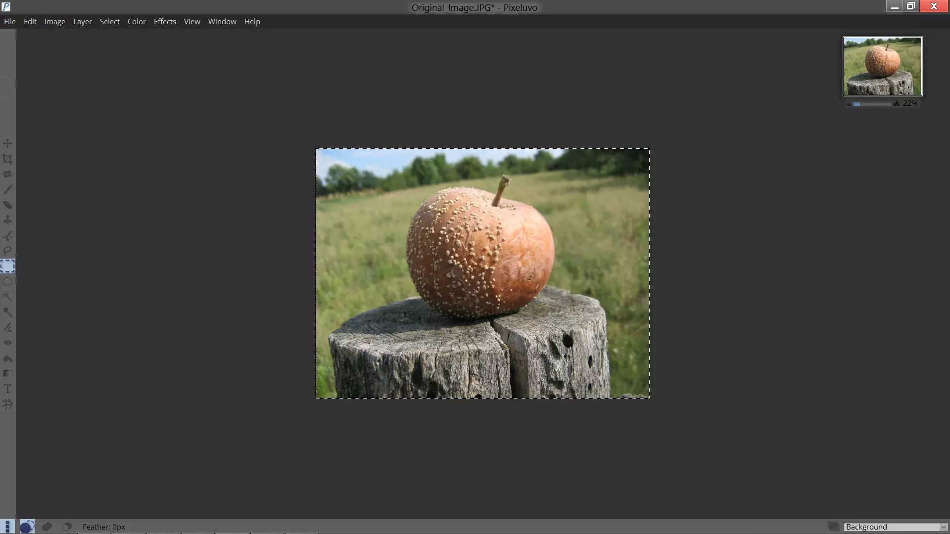
Task: Select the Lasso selection tool
Action: click(x=7, y=251)
